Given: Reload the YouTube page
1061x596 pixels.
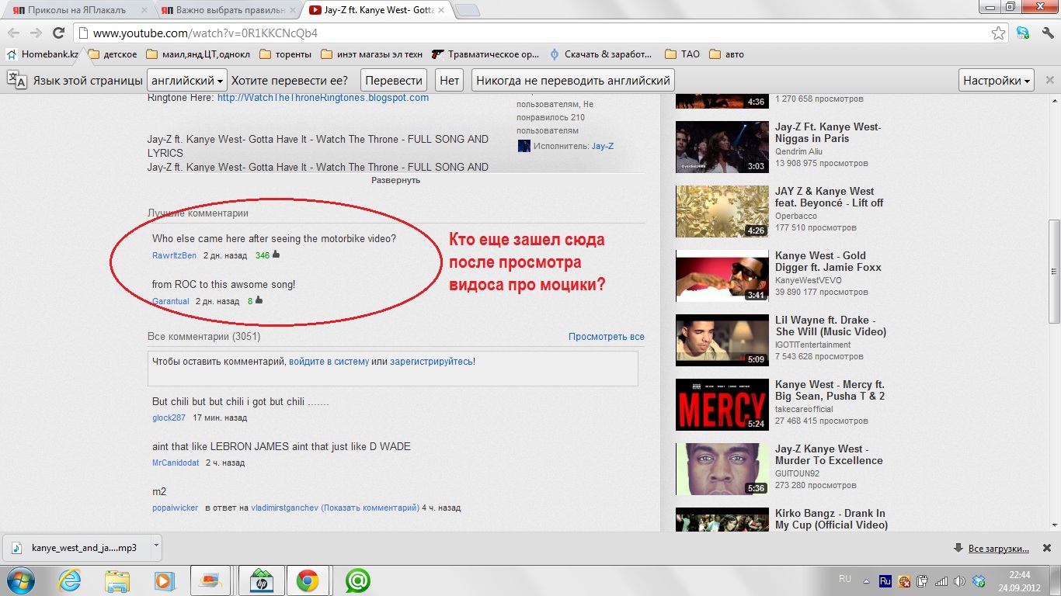Looking at the screenshot, I should (x=58, y=33).
